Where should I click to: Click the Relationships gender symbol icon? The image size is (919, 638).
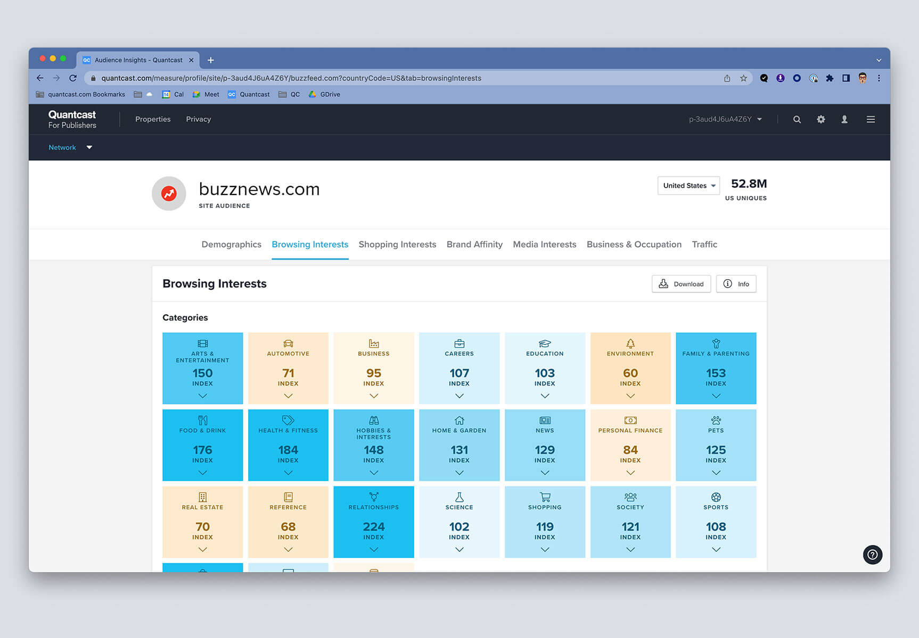[x=374, y=497]
